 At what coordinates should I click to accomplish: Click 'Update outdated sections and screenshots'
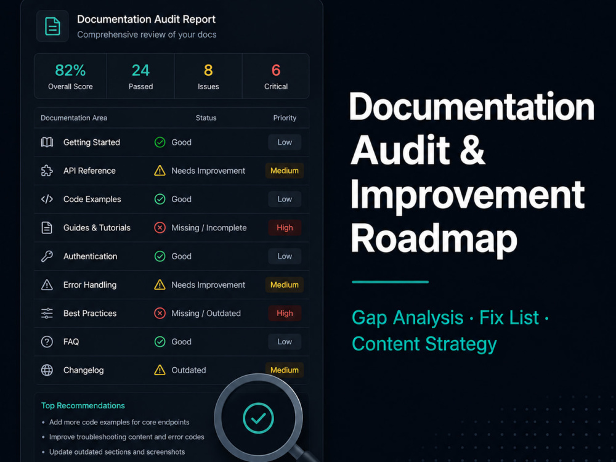117,452
